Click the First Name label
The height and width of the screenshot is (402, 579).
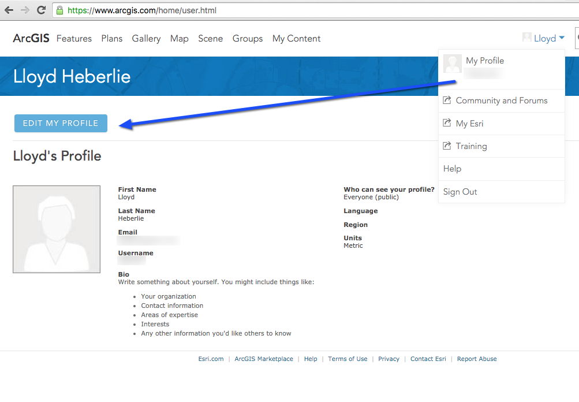137,189
